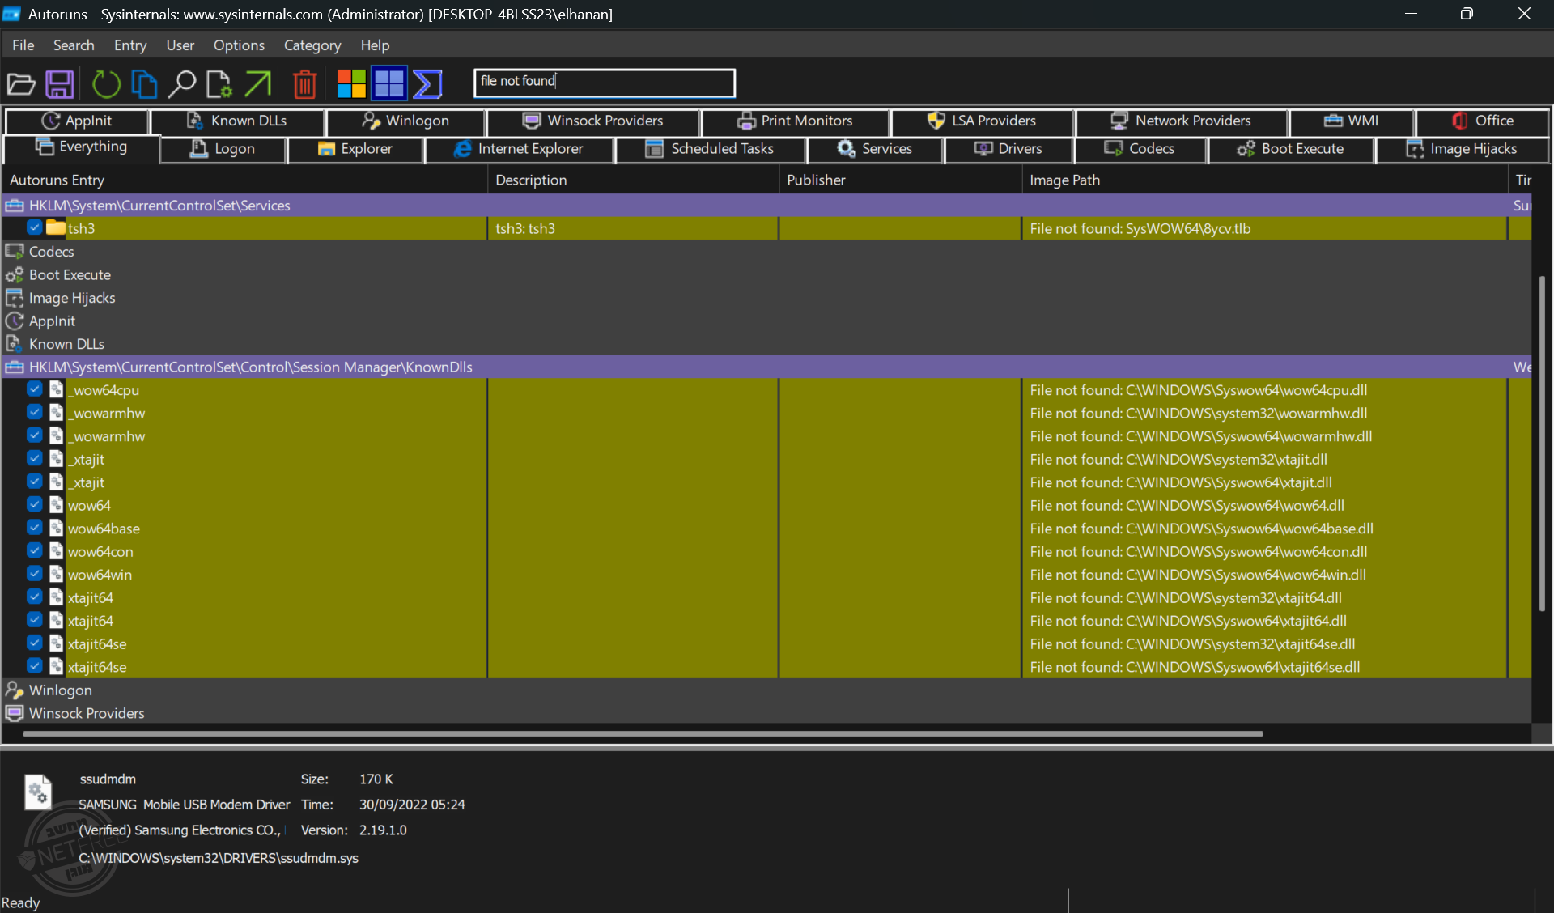Click the vertical scrollbar of the entry list
1554x913 pixels.
(x=1542, y=444)
